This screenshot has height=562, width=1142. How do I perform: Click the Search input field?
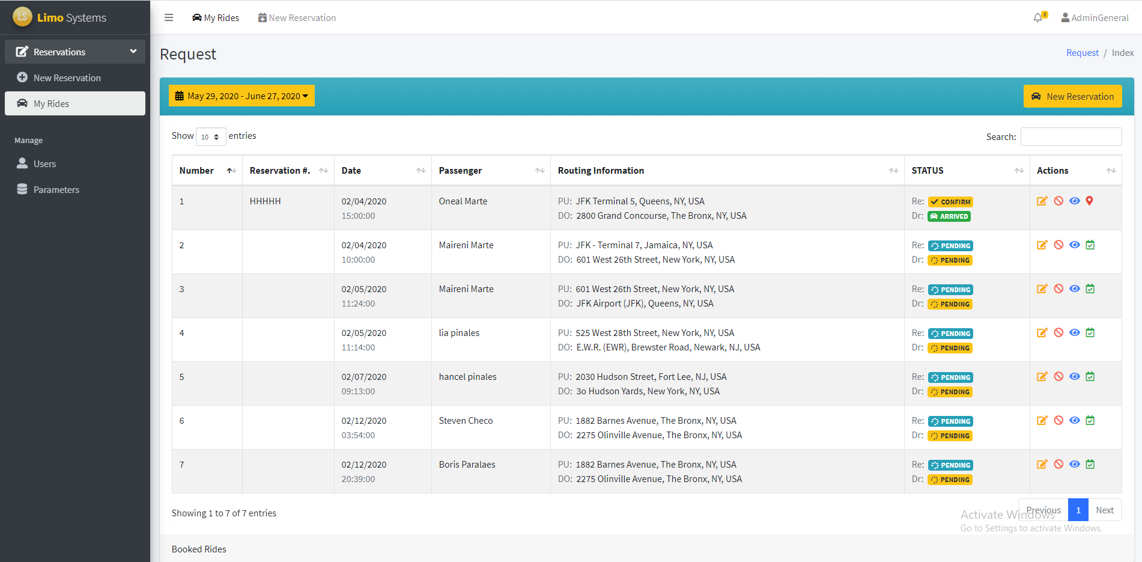1071,137
